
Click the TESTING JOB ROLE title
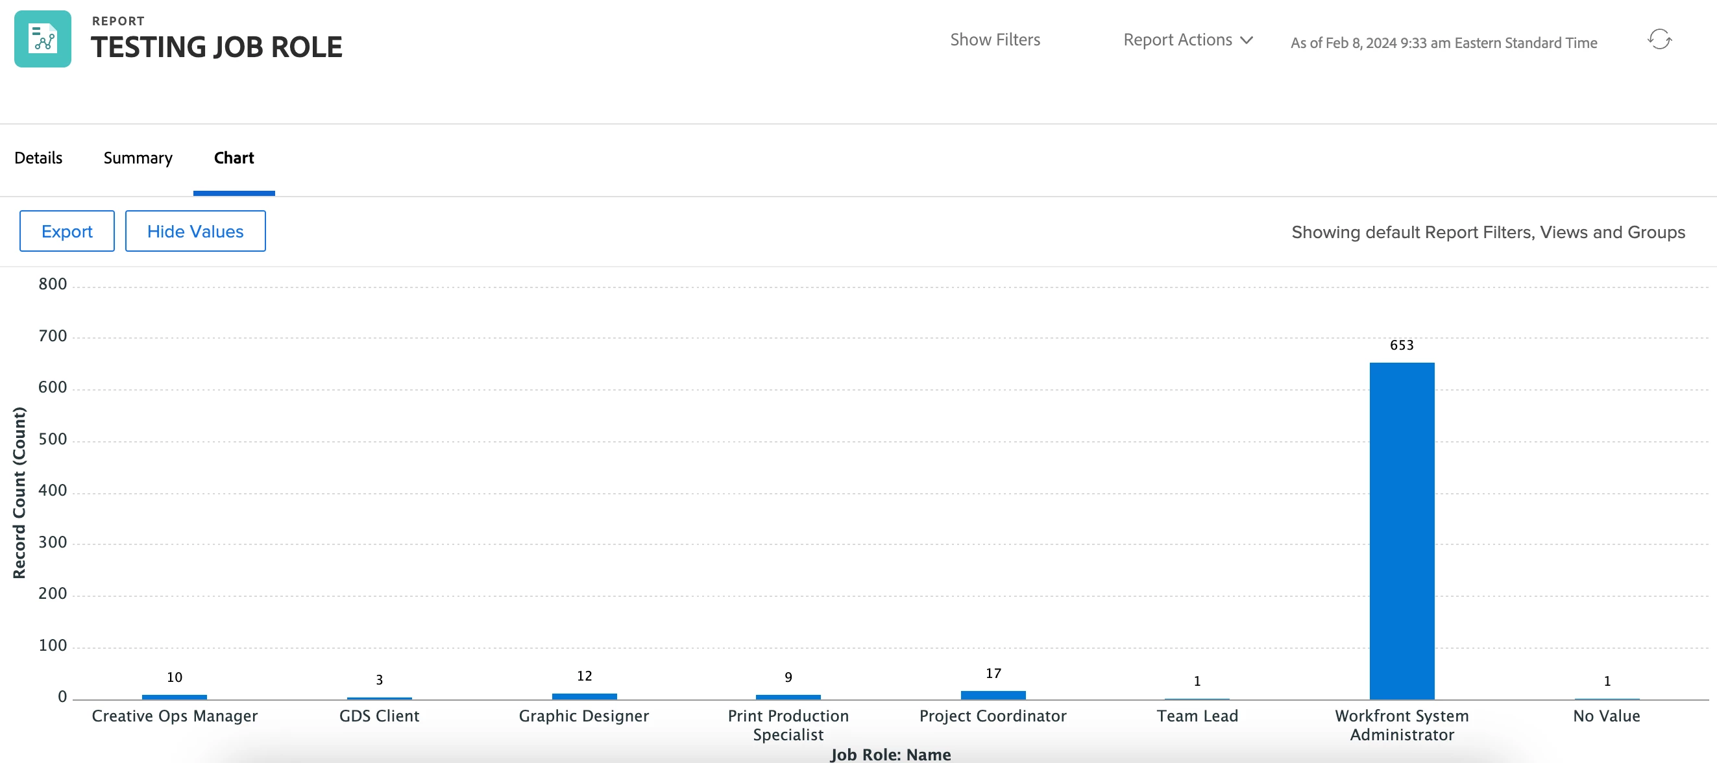pos(216,47)
